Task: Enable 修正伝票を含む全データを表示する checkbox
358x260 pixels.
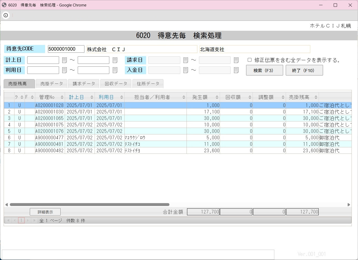Action: (x=249, y=60)
